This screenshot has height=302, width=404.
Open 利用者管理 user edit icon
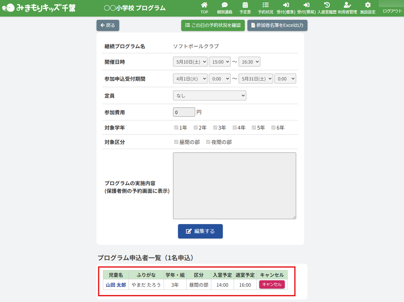pos(347,5)
